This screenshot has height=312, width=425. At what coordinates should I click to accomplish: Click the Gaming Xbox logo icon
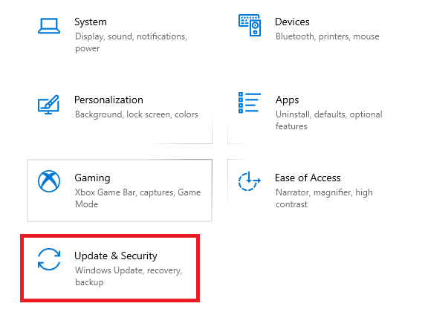click(x=49, y=181)
